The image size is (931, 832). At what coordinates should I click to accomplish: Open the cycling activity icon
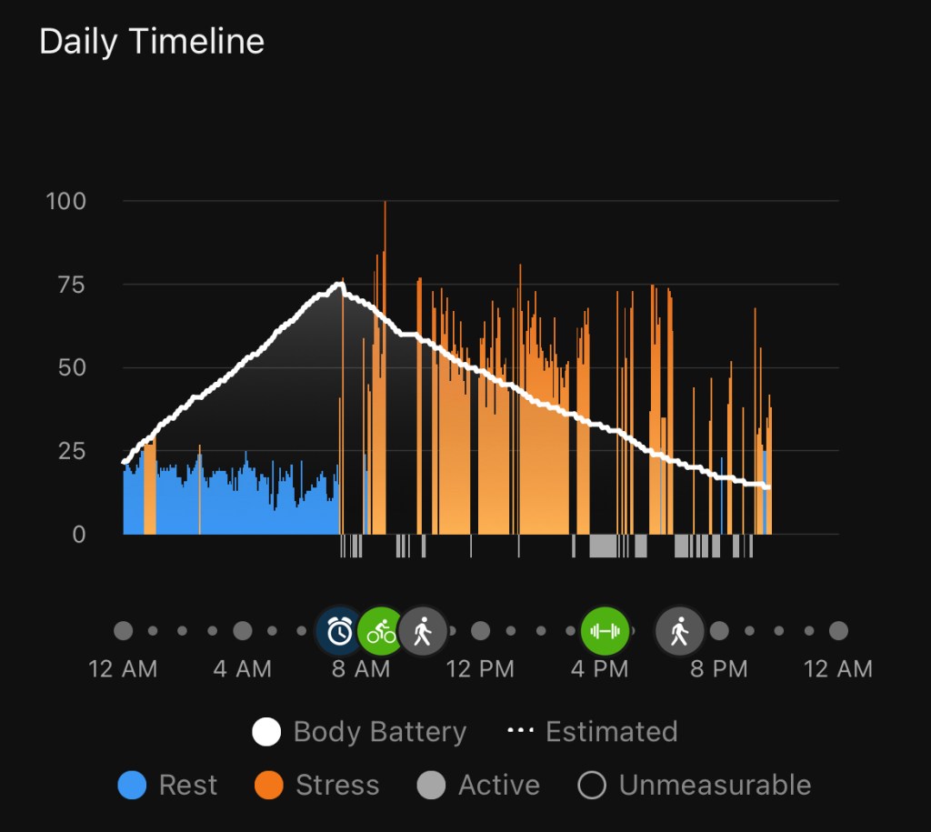coord(381,631)
